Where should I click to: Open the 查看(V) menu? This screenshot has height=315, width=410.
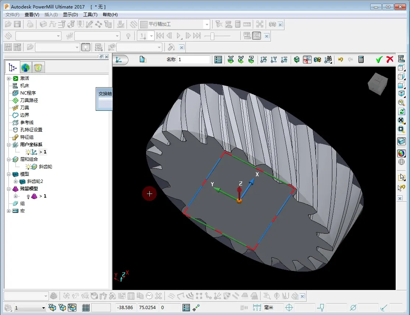click(32, 15)
